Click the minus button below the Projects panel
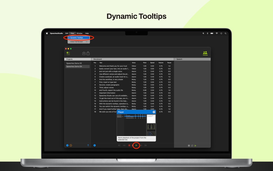Viewport: 273px width, 171px height. pos(71,145)
